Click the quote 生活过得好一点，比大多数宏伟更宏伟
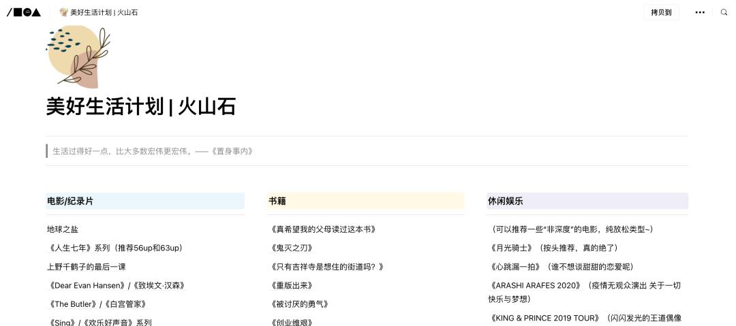 pos(153,151)
